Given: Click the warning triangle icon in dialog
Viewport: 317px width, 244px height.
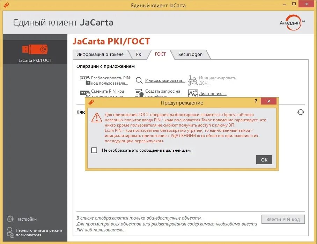Looking at the screenshot, I should (97, 118).
